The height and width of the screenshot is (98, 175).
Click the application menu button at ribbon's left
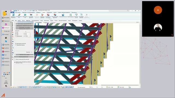(13, 12)
